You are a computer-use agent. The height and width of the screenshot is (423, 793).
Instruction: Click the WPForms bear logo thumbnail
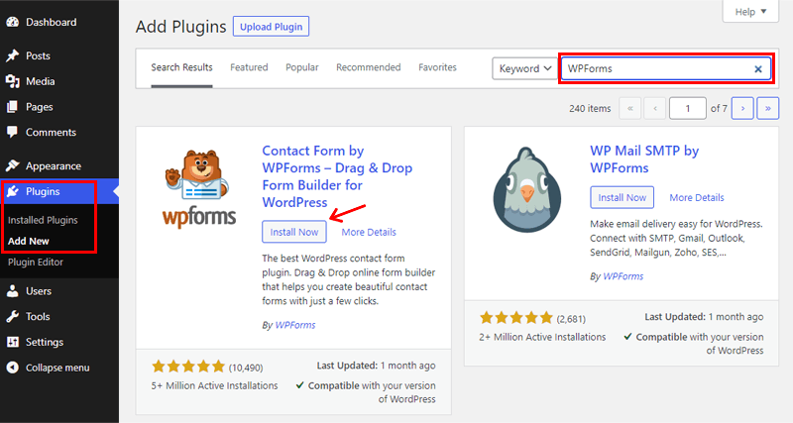(x=200, y=188)
